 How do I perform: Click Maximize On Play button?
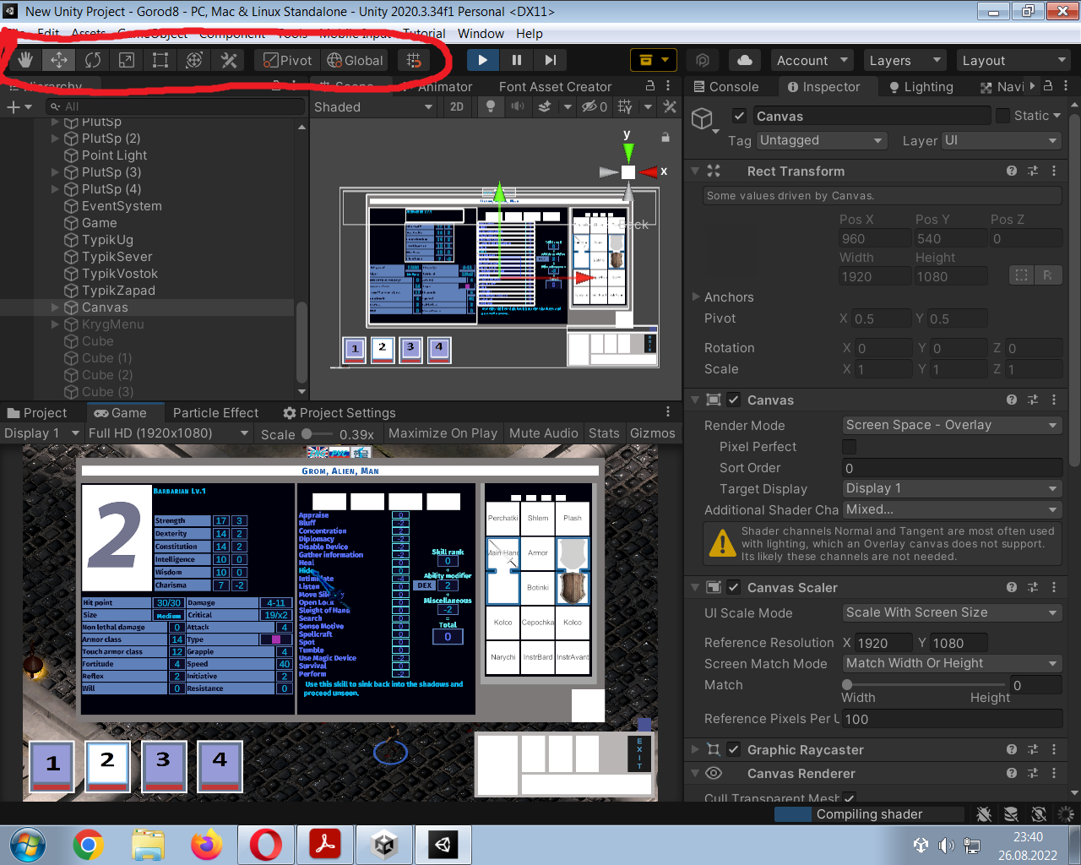click(443, 432)
